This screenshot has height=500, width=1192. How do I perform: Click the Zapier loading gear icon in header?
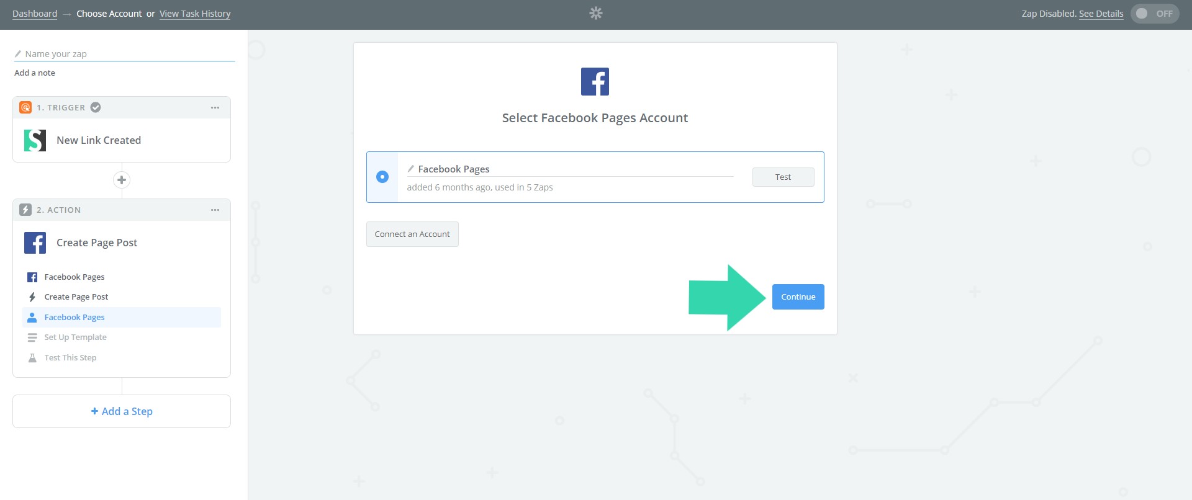pyautogui.click(x=595, y=13)
